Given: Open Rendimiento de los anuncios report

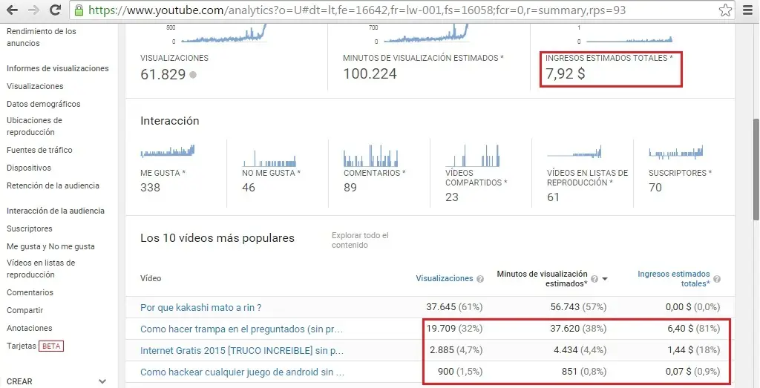Looking at the screenshot, I should click(x=42, y=37).
